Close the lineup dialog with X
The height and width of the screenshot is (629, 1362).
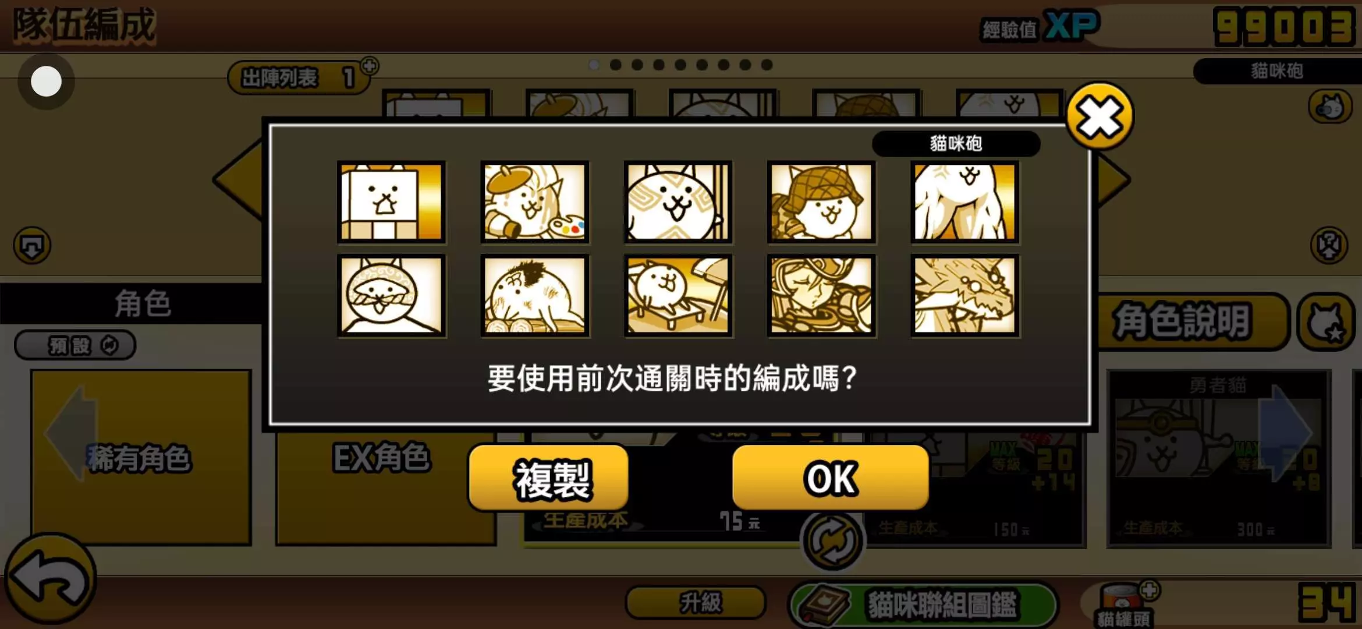coord(1099,116)
